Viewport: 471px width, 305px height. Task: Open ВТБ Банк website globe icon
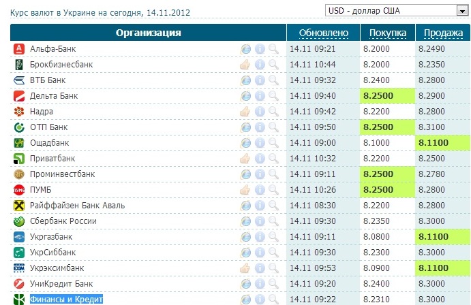(x=245, y=80)
